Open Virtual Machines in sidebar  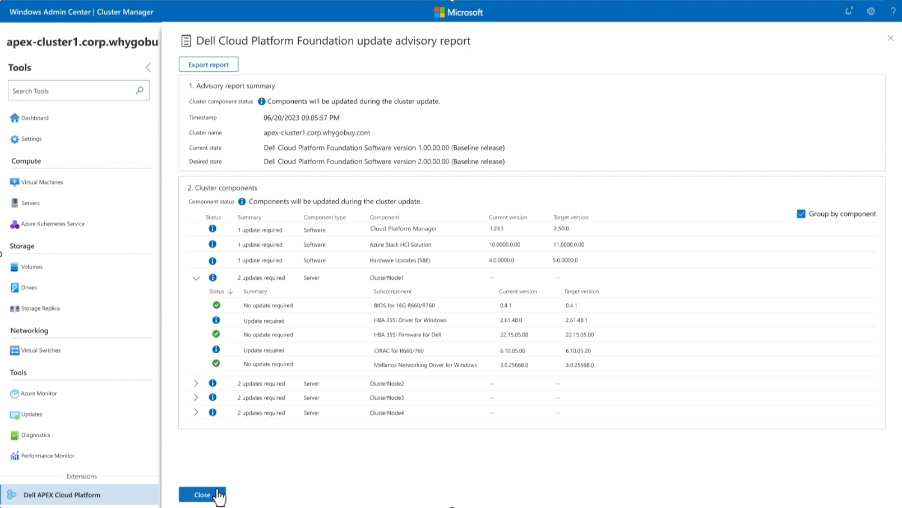point(41,182)
